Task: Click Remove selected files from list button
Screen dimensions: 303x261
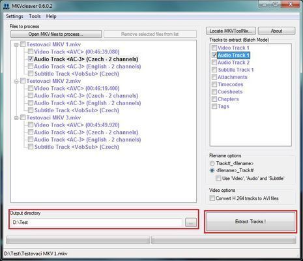Action: [150, 34]
